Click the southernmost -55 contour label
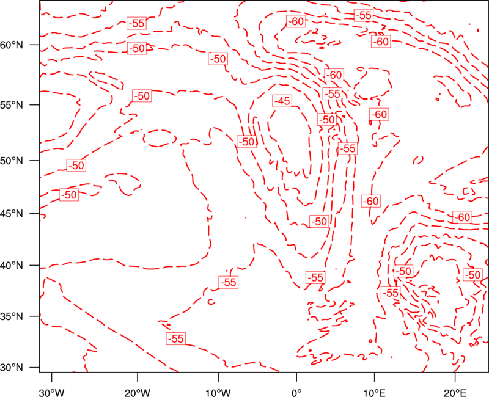Image resolution: width=489 pixels, height=397 pixels. 176,338
